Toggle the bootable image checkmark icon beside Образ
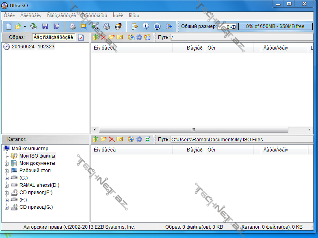The width and height of the screenshot is (318, 238). [81, 37]
